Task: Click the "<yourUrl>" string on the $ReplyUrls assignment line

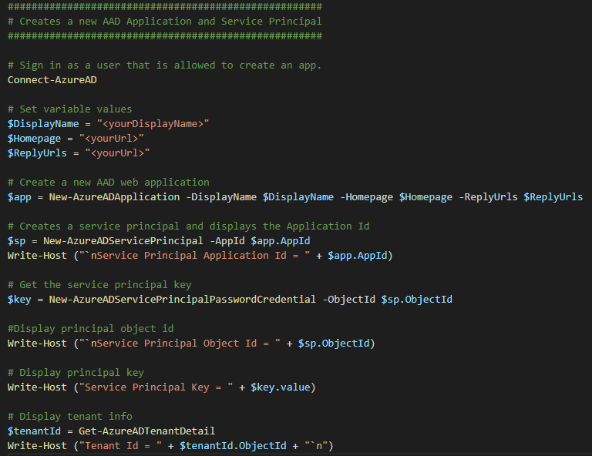Action: tap(117, 153)
